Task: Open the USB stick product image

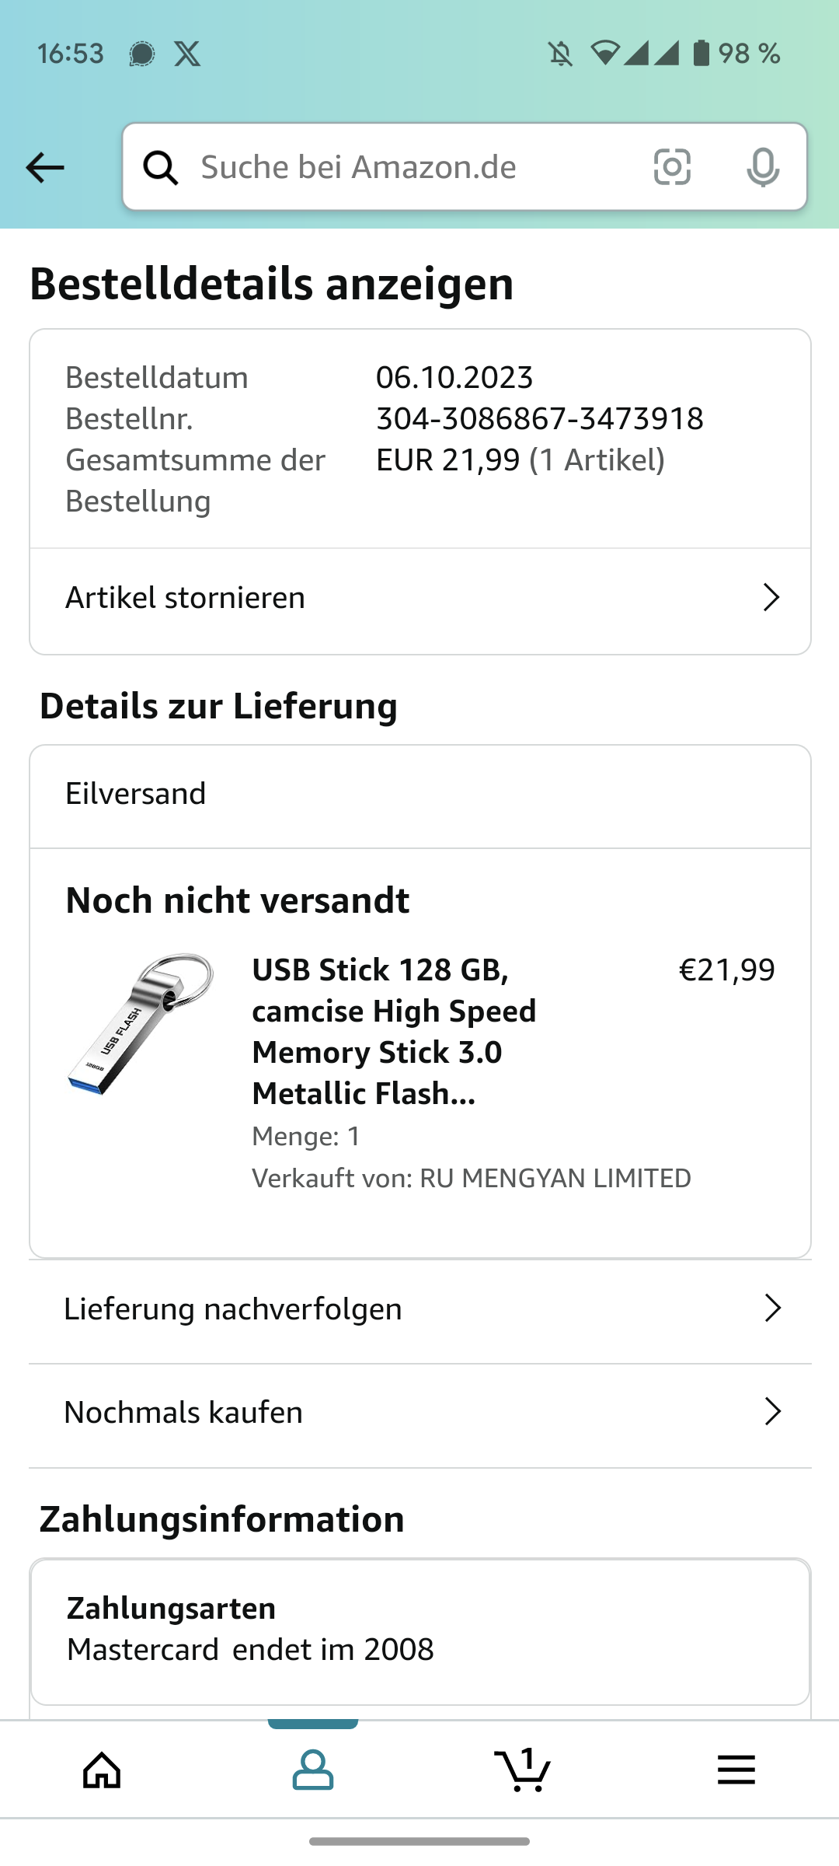Action: point(141,1024)
